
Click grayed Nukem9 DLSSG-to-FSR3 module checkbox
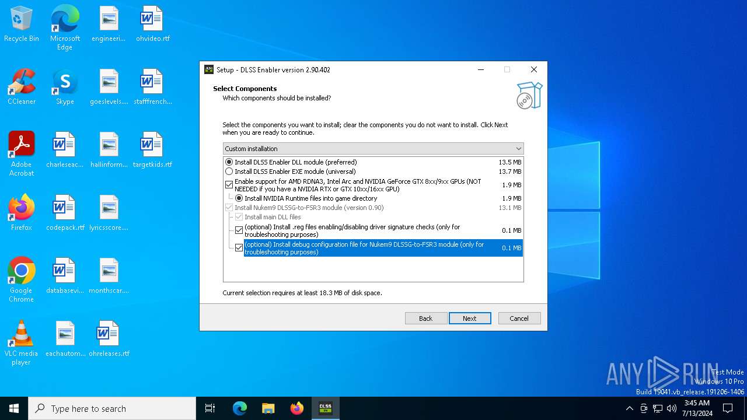coord(229,208)
